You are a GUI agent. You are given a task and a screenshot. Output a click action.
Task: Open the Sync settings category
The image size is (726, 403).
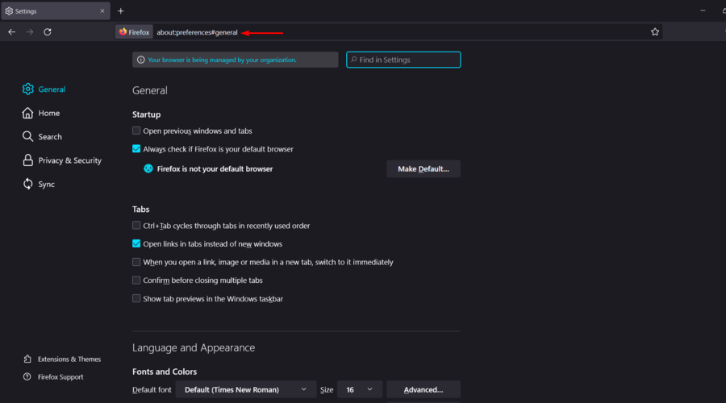46,184
